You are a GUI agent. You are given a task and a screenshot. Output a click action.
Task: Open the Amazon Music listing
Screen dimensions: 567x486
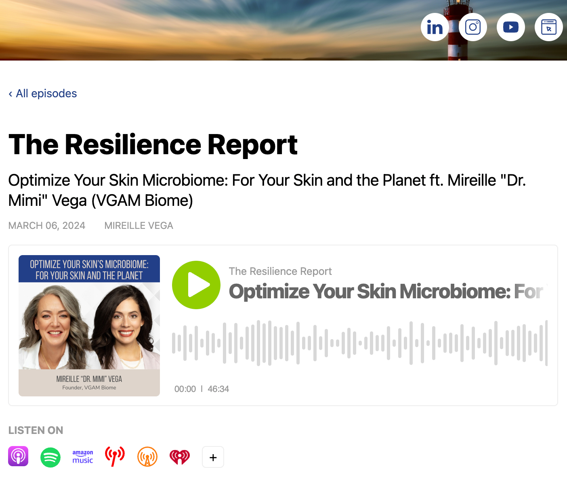[83, 457]
